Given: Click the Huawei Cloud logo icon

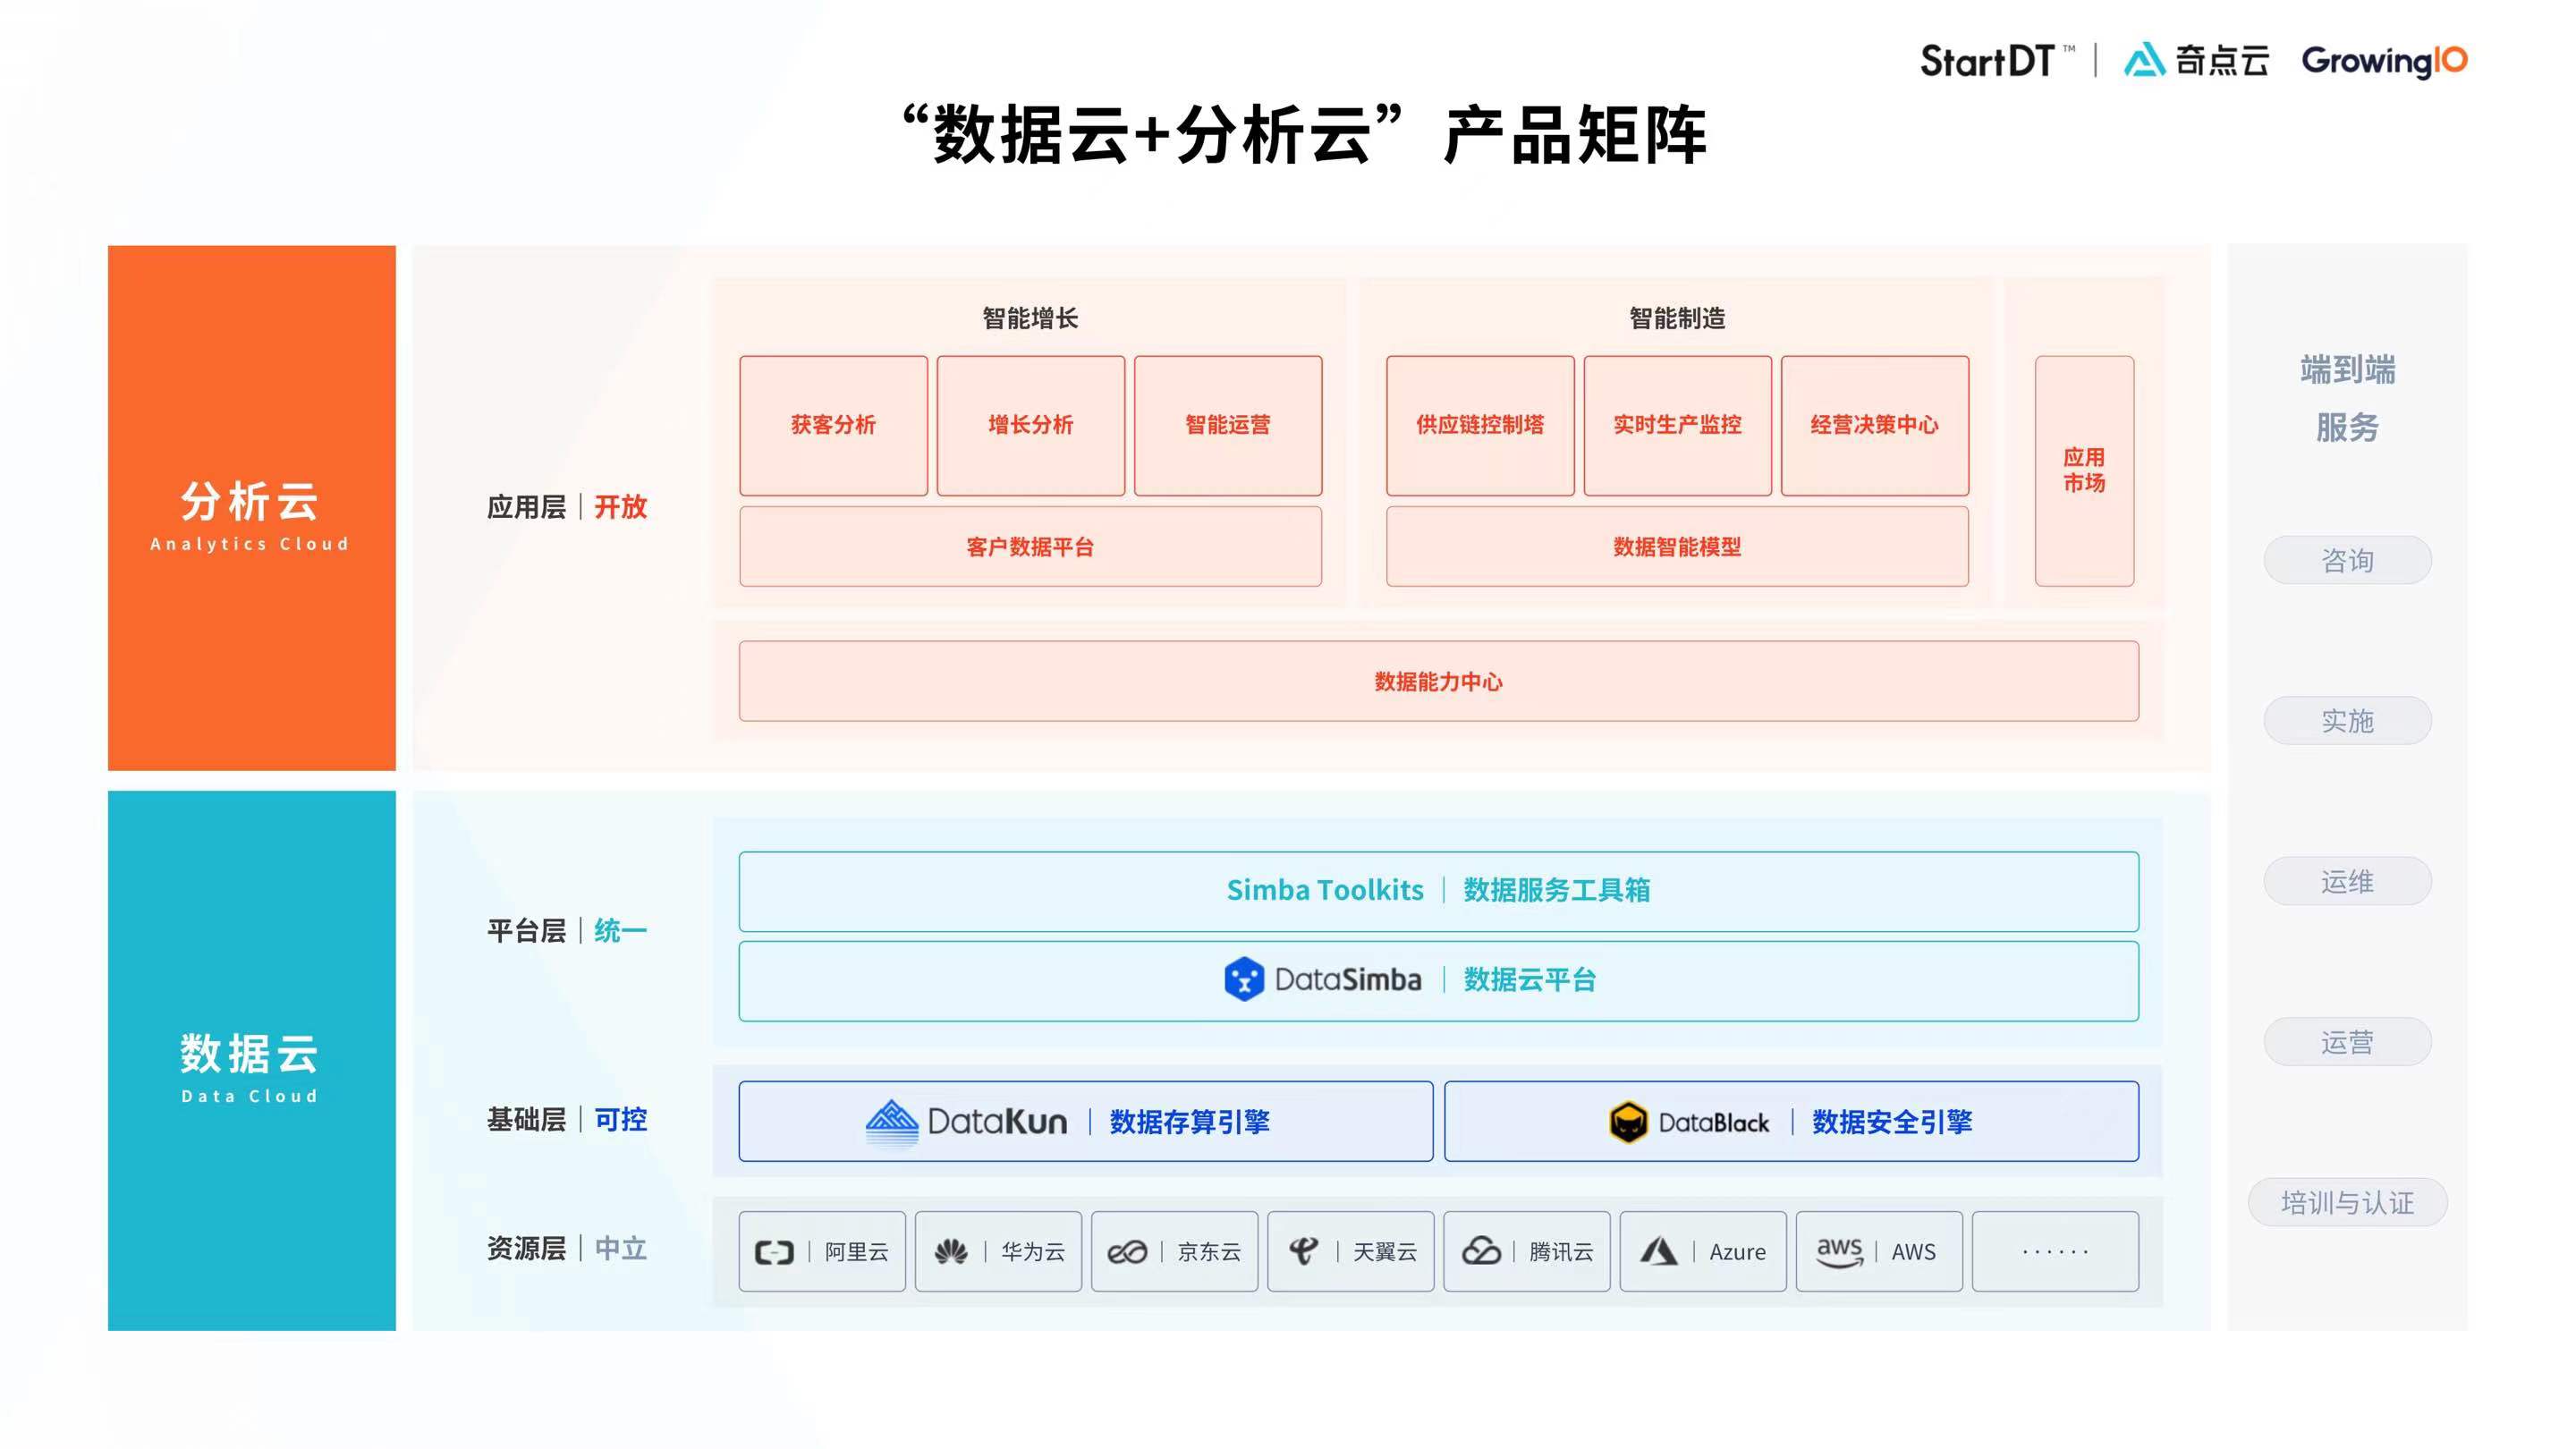Looking at the screenshot, I should click(x=950, y=1252).
